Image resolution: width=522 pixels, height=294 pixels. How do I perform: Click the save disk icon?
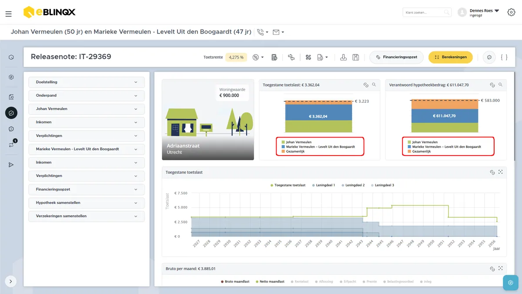[356, 57]
